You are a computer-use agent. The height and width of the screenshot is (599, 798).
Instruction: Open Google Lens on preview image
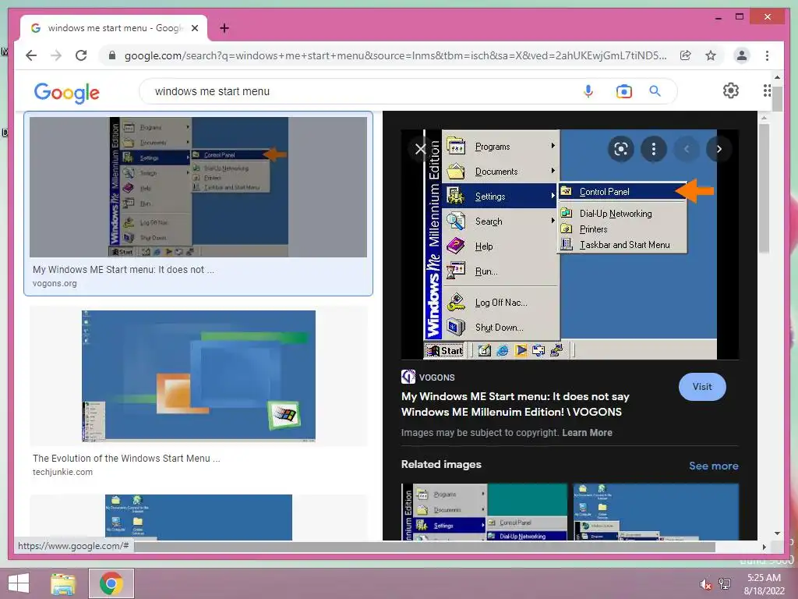[x=620, y=149]
